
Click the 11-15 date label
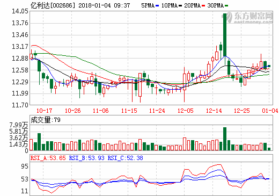point(129,111)
